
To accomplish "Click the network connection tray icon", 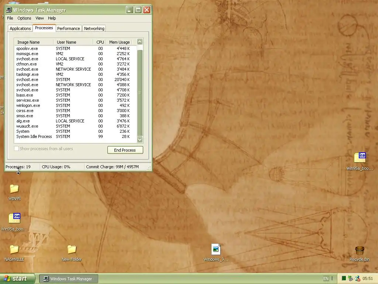I will click(350, 278).
